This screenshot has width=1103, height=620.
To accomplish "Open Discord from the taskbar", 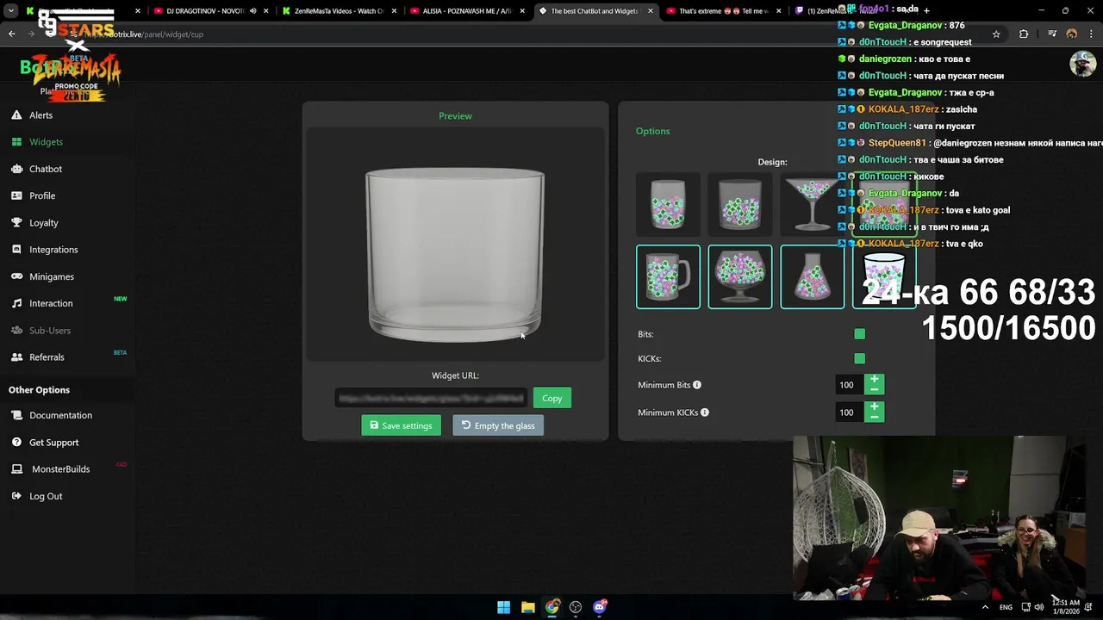I will coord(600,607).
